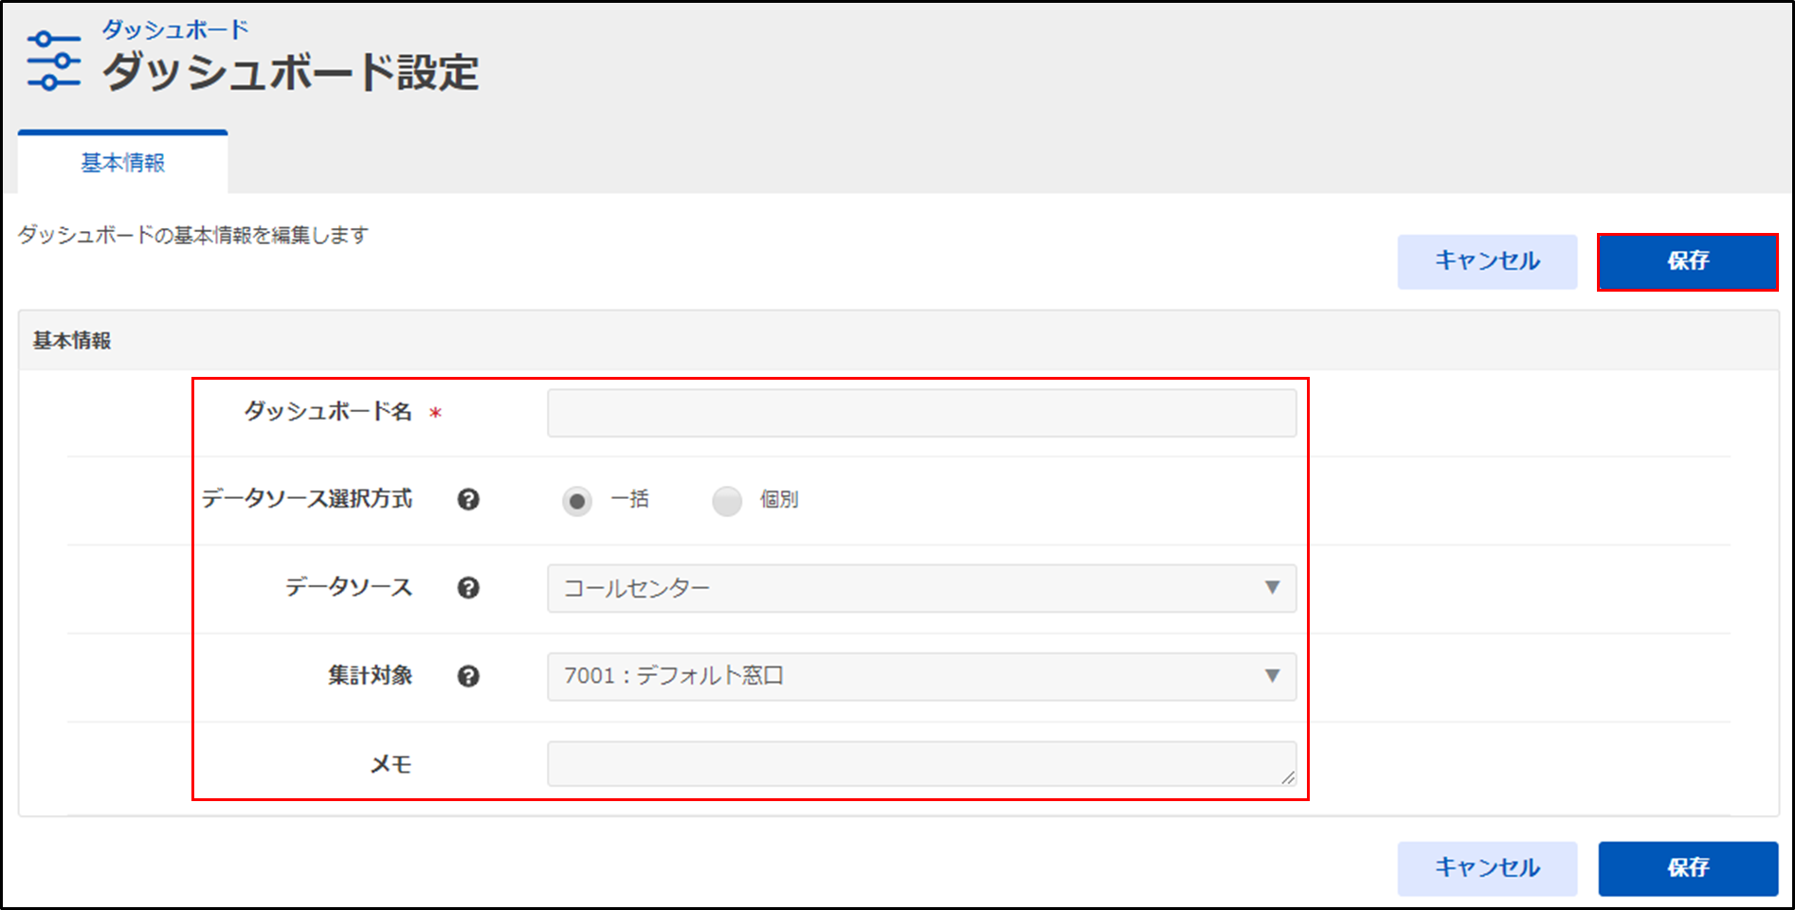The height and width of the screenshot is (910, 1795).
Task: Select the 個別 radio button
Action: point(727,500)
